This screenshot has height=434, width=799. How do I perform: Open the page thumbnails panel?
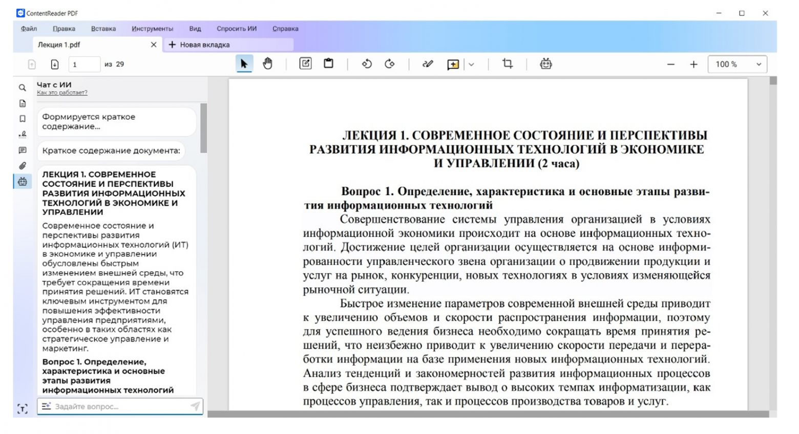pyautogui.click(x=23, y=103)
